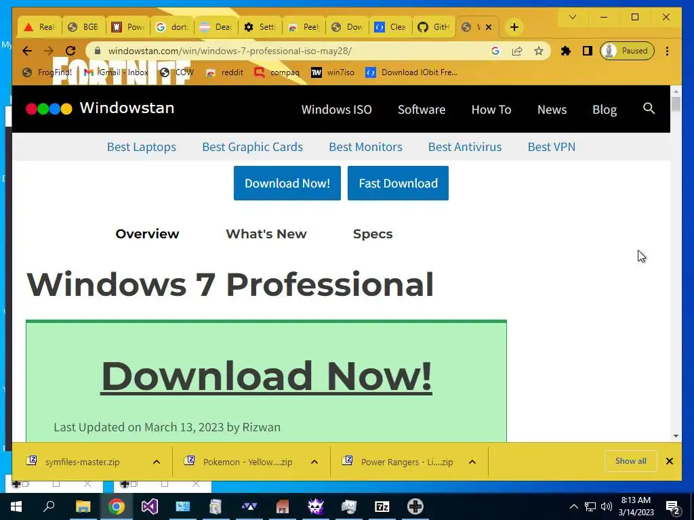Open the Chrome three-dot menu
Image resolution: width=694 pixels, height=520 pixels.
tap(667, 51)
